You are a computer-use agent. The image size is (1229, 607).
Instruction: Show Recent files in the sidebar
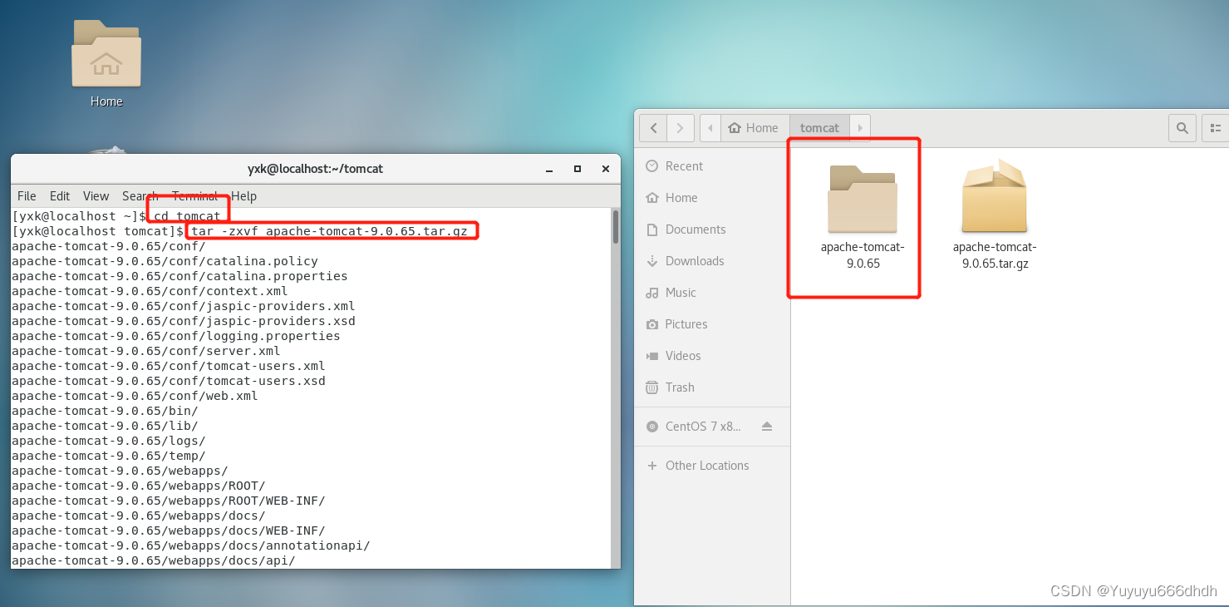tap(683, 165)
